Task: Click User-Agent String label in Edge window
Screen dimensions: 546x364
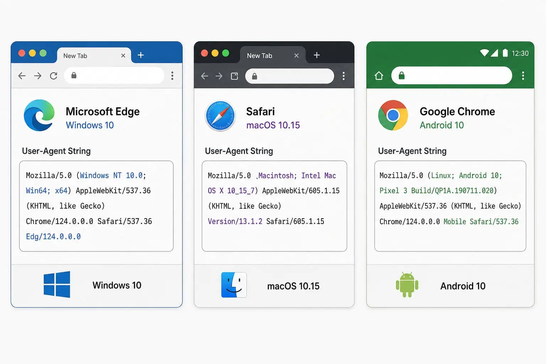Action: tap(56, 151)
